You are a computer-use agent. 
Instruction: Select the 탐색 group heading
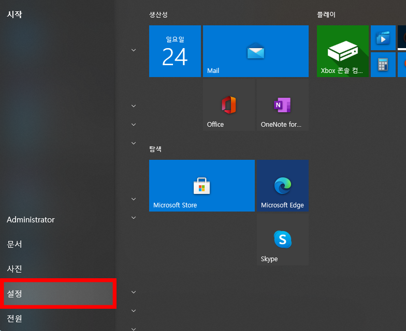[155, 149]
